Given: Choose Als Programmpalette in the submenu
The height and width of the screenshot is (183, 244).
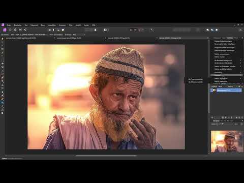Looking at the screenshot, I should pos(196,79).
